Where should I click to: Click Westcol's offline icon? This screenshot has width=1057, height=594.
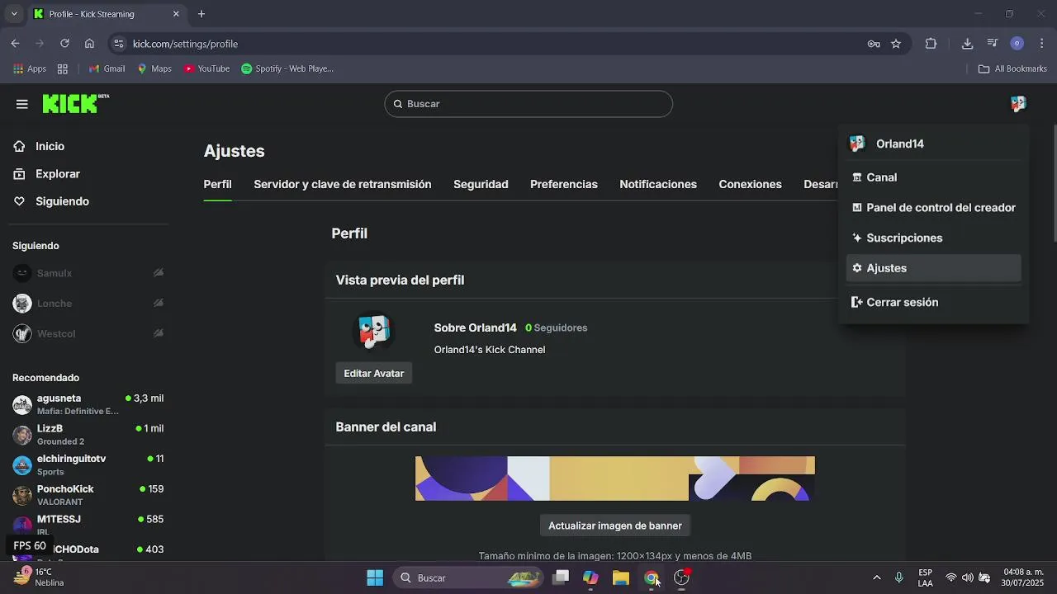point(158,333)
